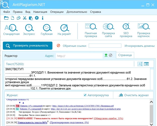The height and width of the screenshot is (126, 157).
Task: Click the green download icon beside address field
Action: (106, 55)
